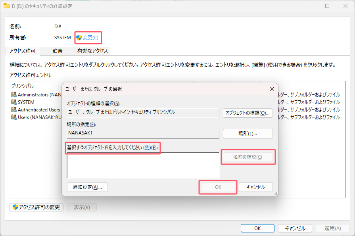
Task: Open 詳細設定(A) in the selection dialog
Action: pyautogui.click(x=87, y=187)
